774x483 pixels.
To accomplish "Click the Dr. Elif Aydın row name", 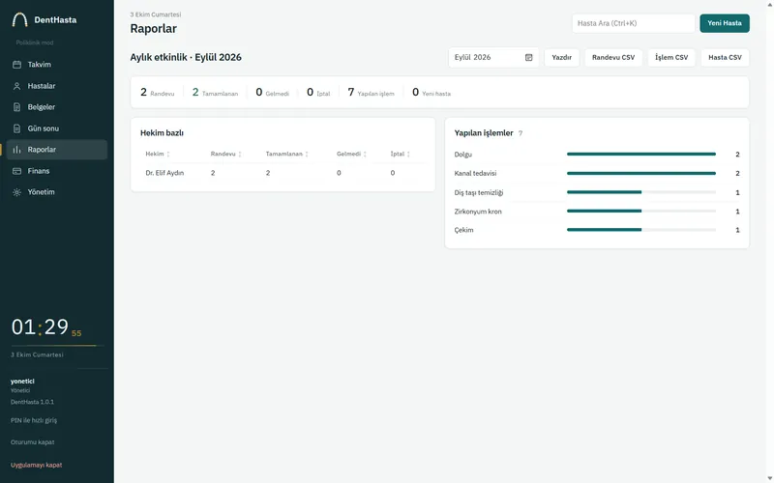I will click(x=164, y=173).
